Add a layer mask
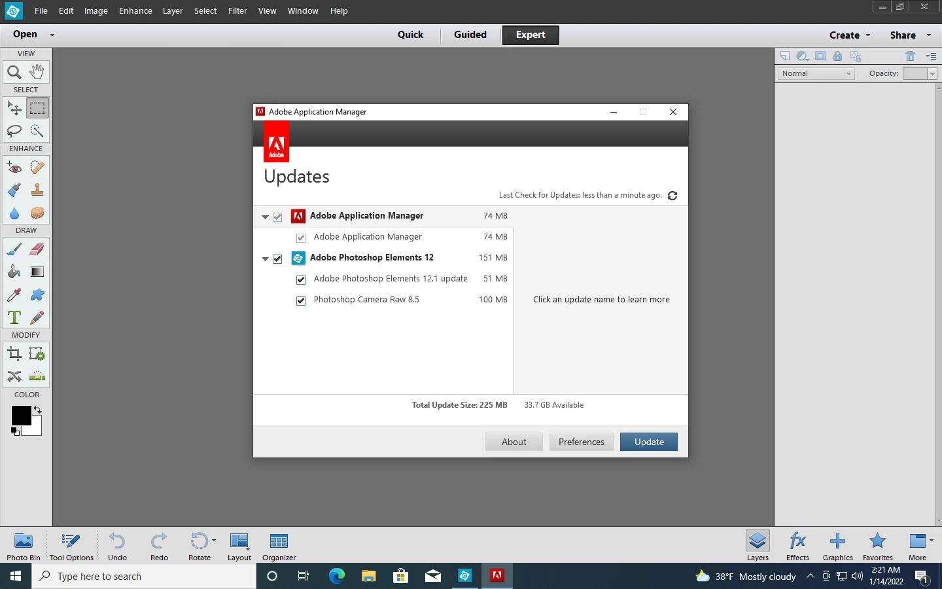 tap(820, 56)
